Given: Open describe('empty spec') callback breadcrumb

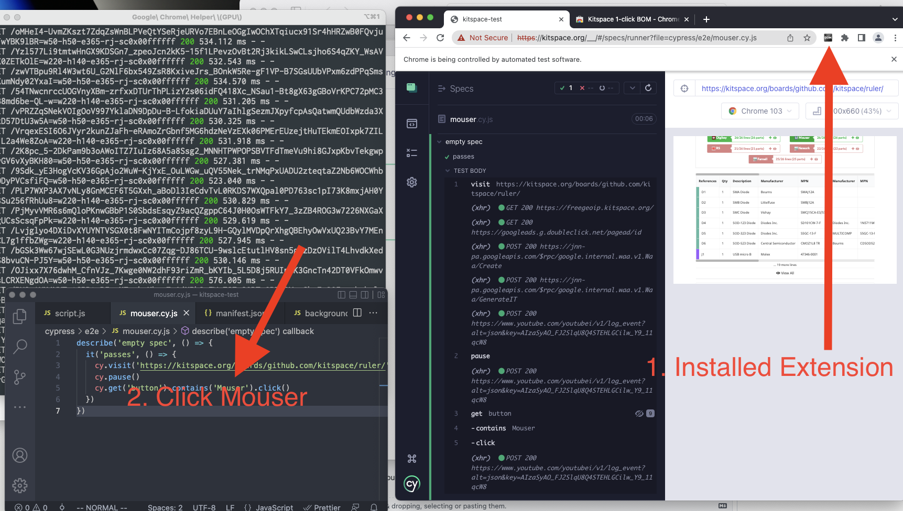Looking at the screenshot, I should coord(247,331).
